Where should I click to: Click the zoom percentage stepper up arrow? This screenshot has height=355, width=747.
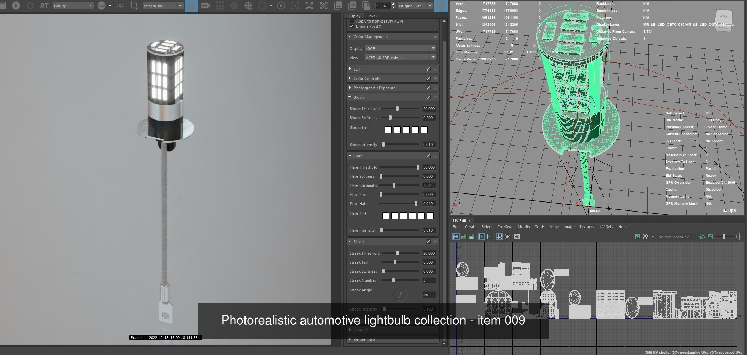pos(393,4)
